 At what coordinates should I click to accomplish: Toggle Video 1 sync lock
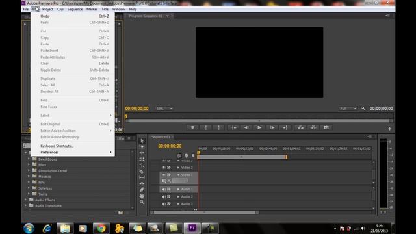[169, 175]
